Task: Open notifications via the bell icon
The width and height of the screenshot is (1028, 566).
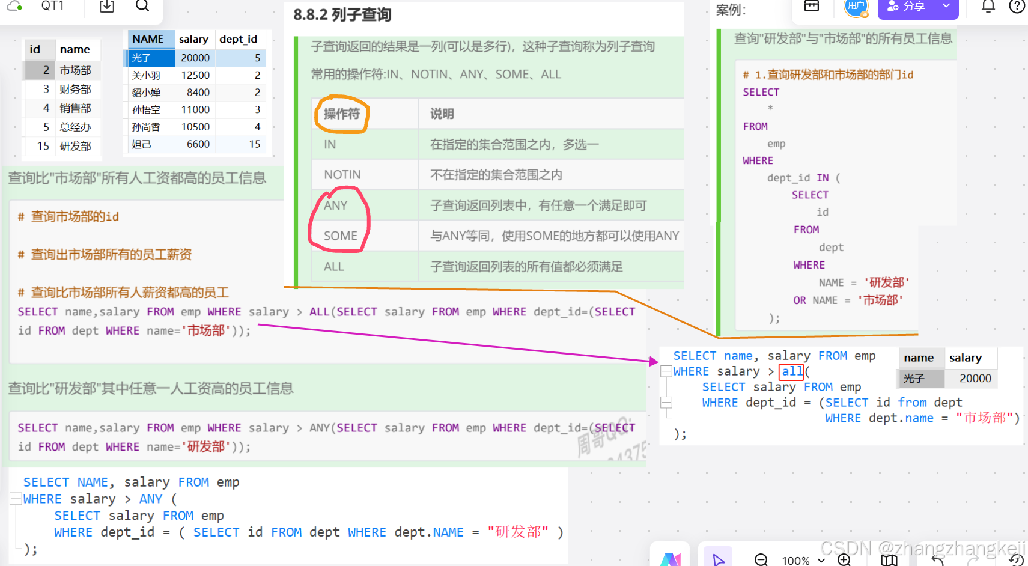Action: point(988,7)
